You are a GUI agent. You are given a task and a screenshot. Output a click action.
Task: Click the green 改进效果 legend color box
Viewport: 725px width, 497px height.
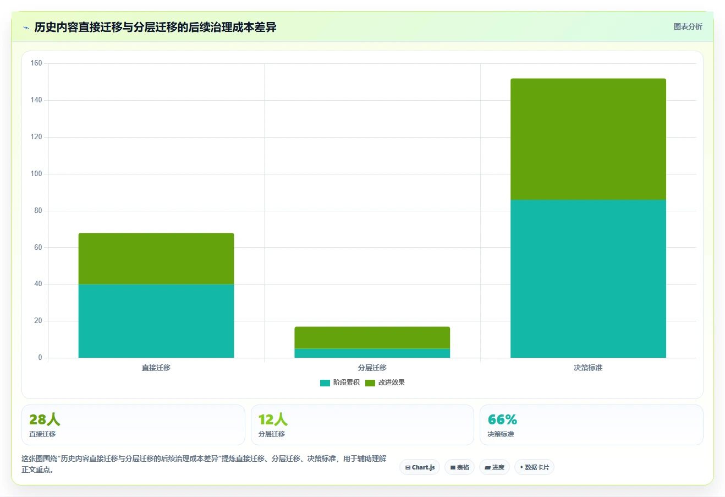pos(370,383)
